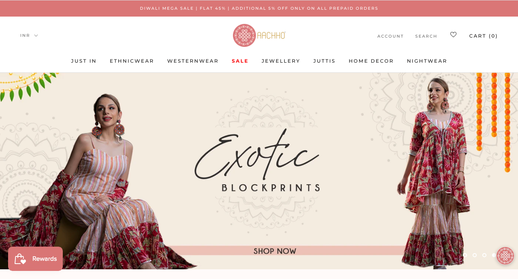The image size is (518, 279).
Task: Click the Aachho logo in header
Action: click(x=259, y=35)
